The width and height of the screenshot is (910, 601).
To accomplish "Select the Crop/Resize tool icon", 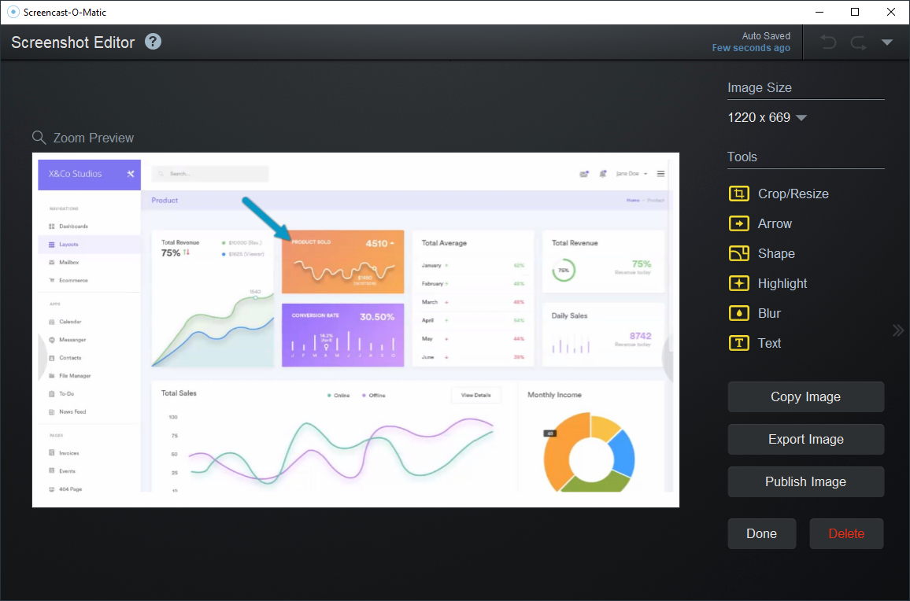I will pyautogui.click(x=739, y=194).
